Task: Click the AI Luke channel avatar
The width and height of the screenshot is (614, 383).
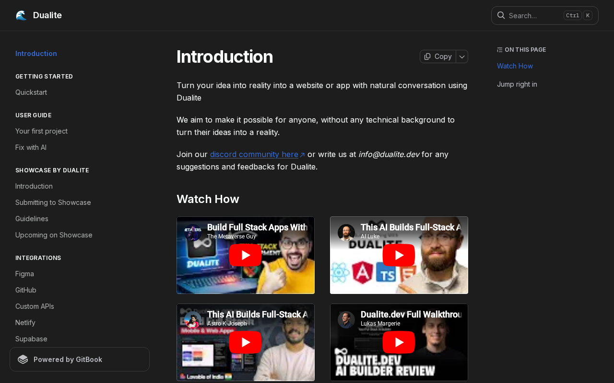Action: 346,233
